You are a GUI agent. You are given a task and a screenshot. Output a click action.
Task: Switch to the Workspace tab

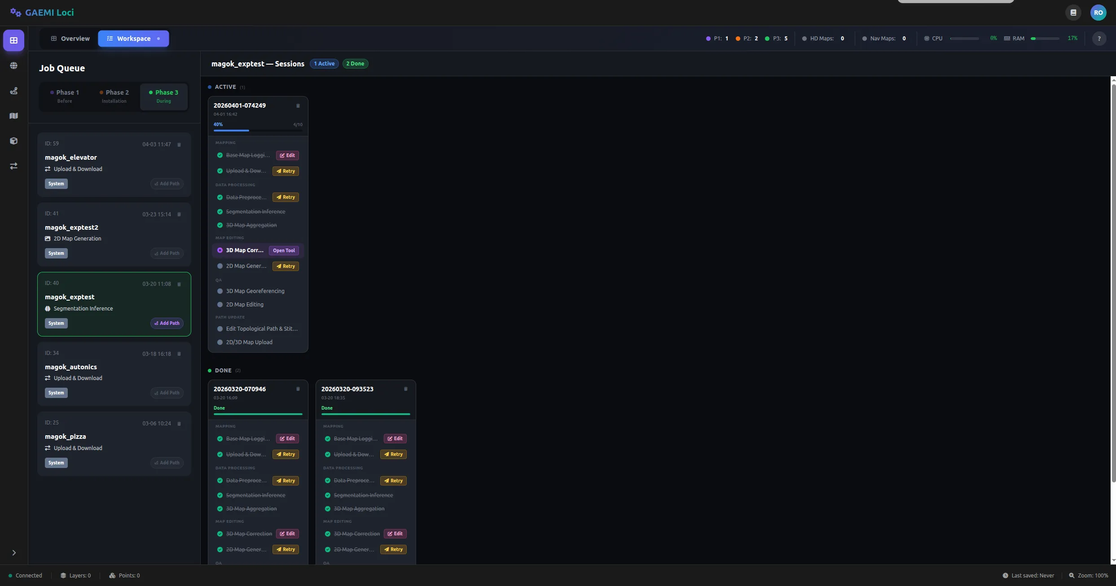coord(133,39)
